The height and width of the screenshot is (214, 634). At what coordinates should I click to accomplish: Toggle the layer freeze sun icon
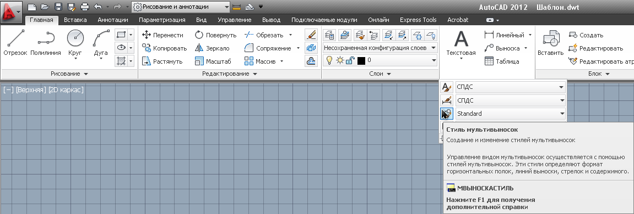340,60
